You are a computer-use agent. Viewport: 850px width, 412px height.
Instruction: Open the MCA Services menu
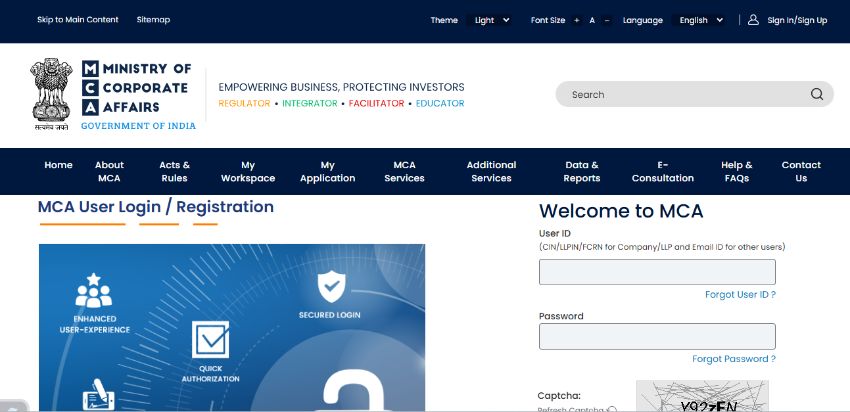404,172
